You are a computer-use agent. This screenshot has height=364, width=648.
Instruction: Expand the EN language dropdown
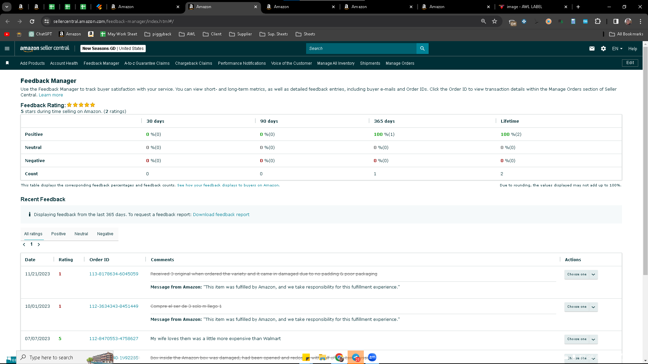tap(617, 49)
